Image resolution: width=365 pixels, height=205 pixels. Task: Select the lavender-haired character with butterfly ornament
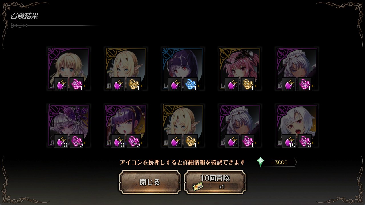pyautogui.click(x=68, y=126)
